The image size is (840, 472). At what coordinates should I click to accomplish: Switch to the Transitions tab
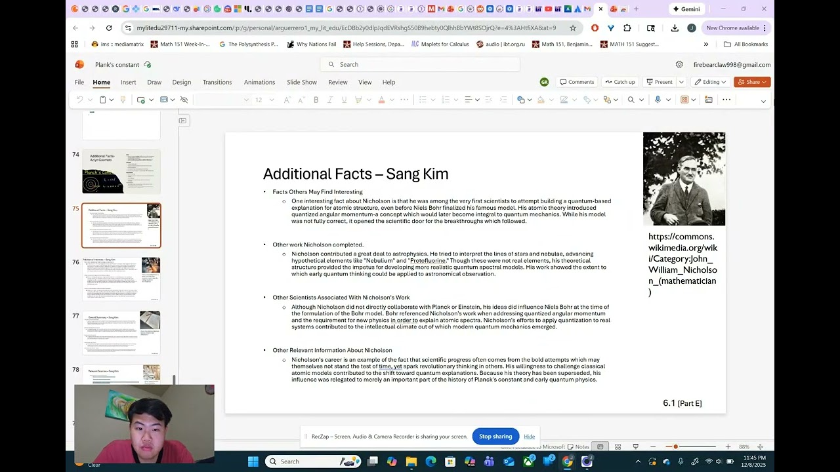pyautogui.click(x=217, y=82)
